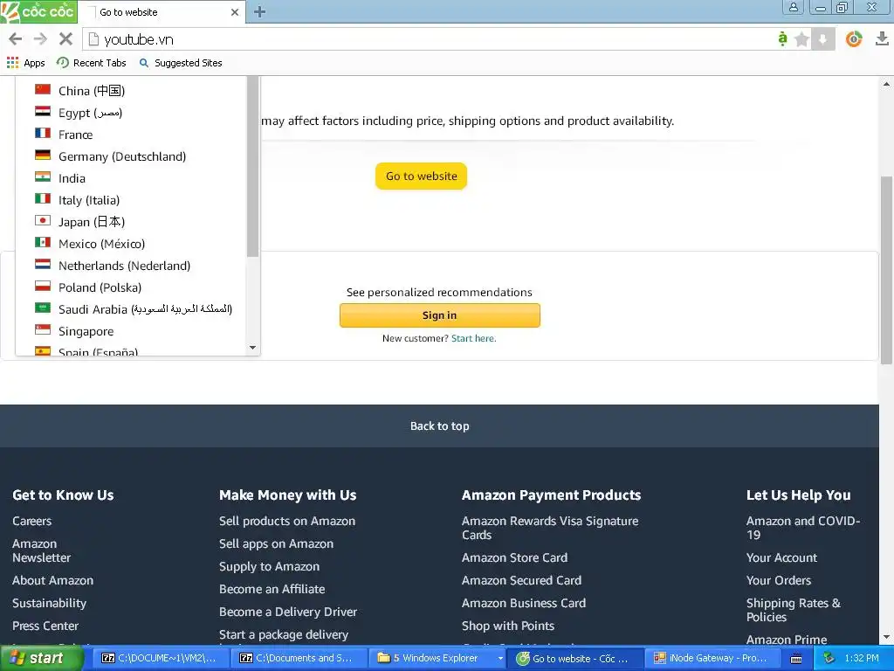Viewport: 894px width, 671px height.
Task: Click Back to top bar
Action: [x=440, y=425]
